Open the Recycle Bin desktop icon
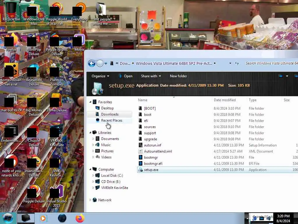 coord(11,11)
